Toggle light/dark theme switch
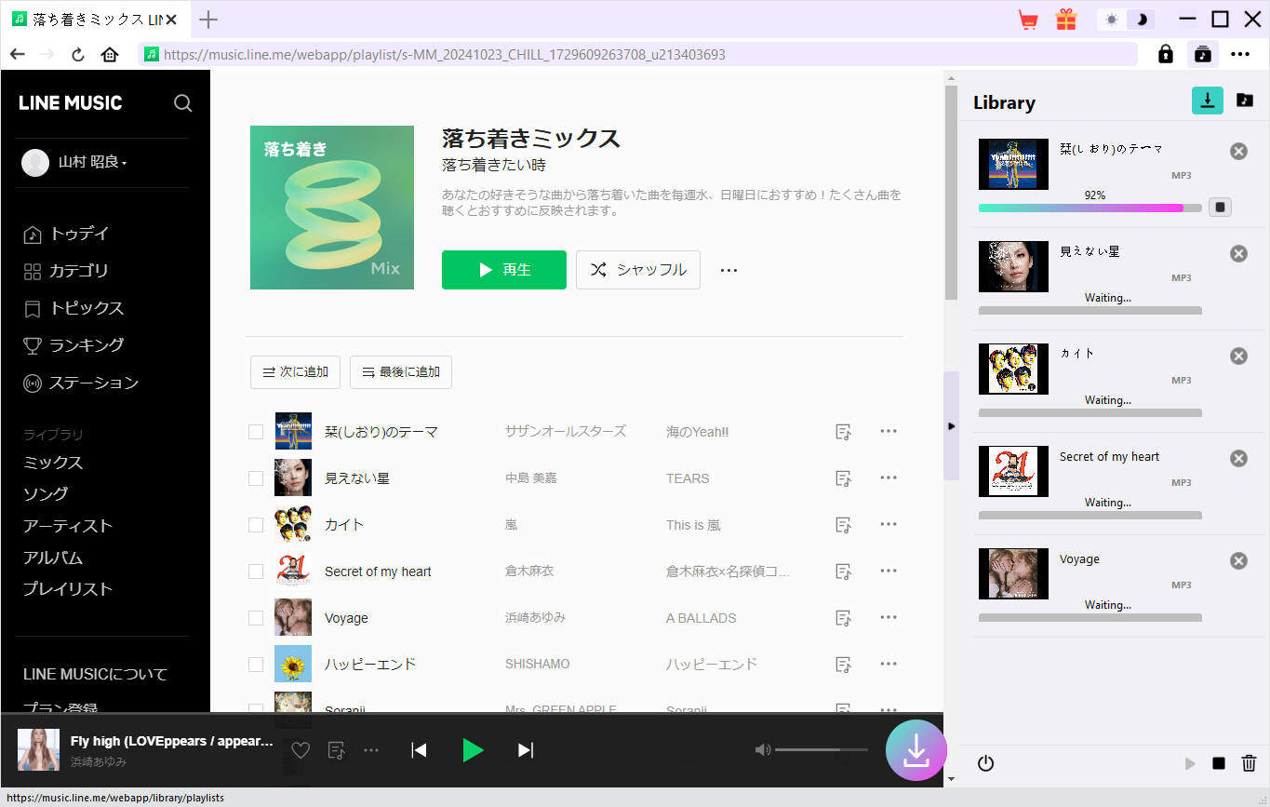 point(1126,20)
